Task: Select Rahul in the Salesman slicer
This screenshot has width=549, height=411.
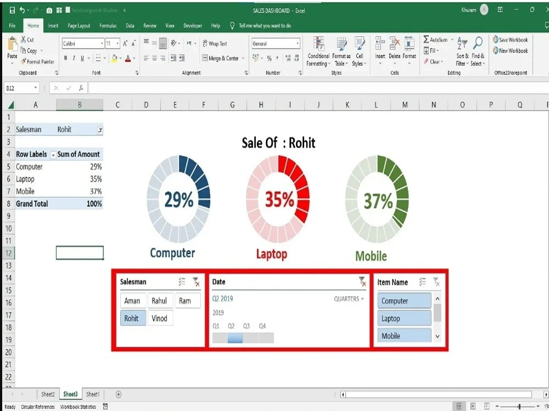Action: coord(160,300)
